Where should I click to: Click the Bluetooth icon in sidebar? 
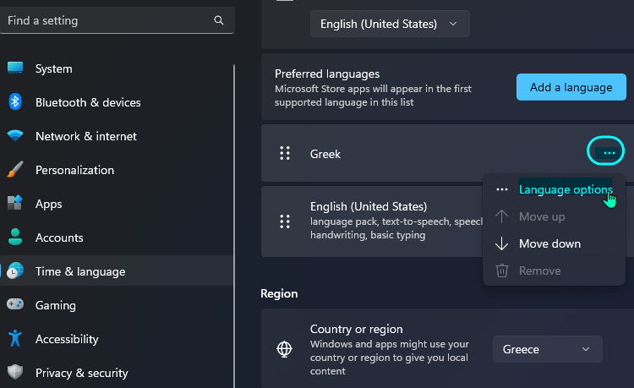point(15,101)
